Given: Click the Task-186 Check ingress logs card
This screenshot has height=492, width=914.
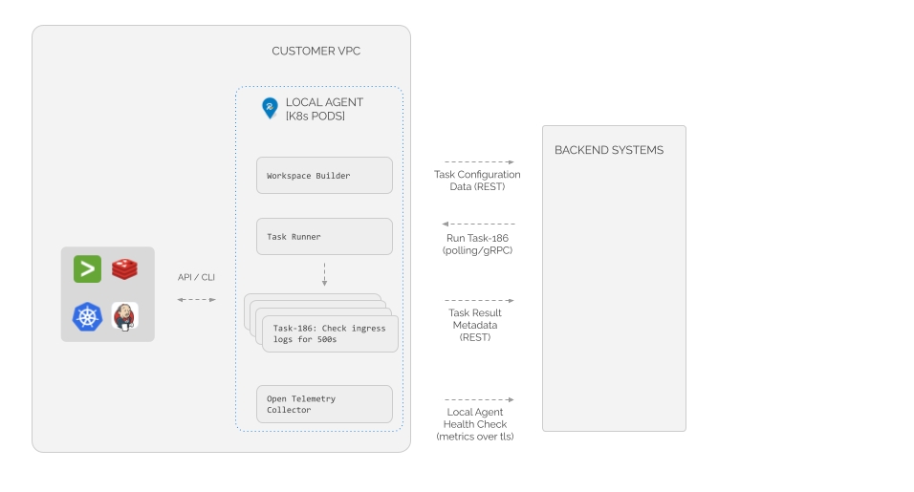Looking at the screenshot, I should pyautogui.click(x=330, y=333).
